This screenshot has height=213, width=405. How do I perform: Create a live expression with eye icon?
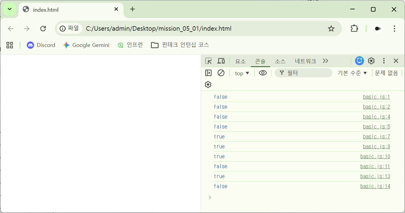tap(263, 73)
